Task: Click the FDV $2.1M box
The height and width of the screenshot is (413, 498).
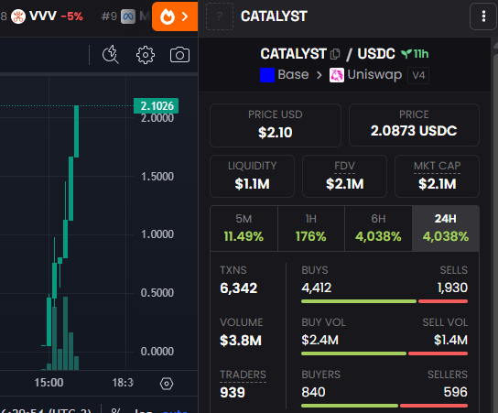Action: point(344,176)
